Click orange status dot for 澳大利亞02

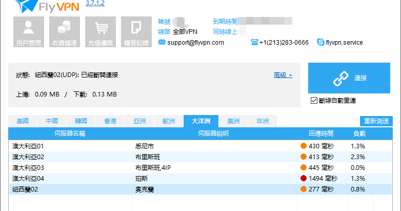point(303,157)
